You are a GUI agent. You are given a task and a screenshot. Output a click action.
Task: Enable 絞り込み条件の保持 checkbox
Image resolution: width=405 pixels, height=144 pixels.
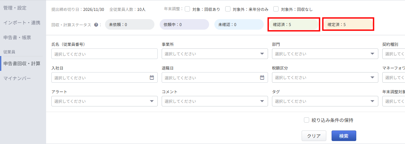click(x=307, y=120)
